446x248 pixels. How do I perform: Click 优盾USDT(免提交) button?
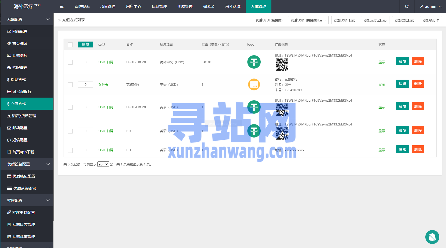(x=269, y=20)
